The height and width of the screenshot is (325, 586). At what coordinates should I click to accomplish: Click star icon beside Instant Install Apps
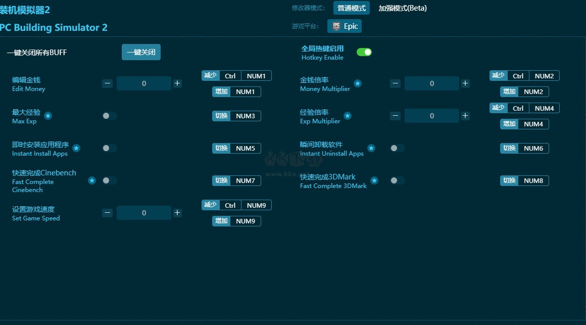pyautogui.click(x=76, y=148)
